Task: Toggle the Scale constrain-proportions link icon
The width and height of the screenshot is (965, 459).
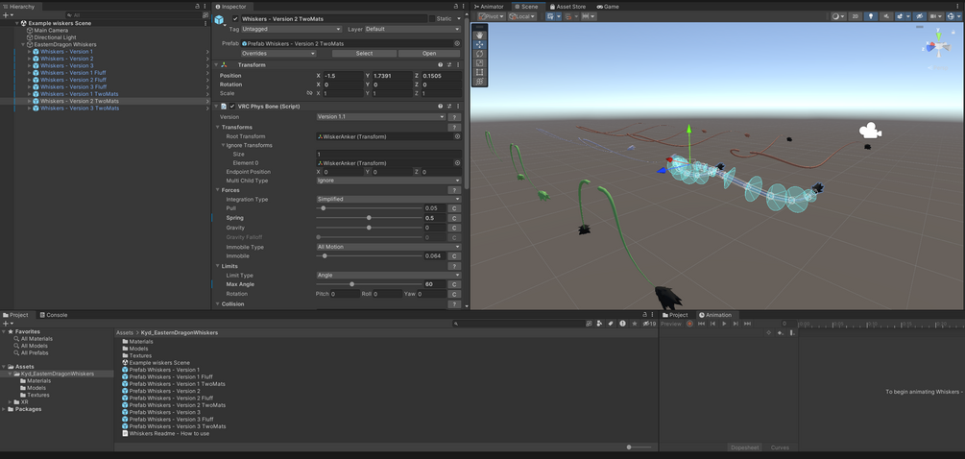Action: [x=309, y=93]
